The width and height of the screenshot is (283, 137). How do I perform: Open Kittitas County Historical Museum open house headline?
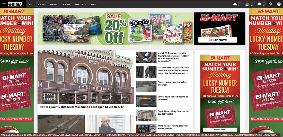click(82, 107)
